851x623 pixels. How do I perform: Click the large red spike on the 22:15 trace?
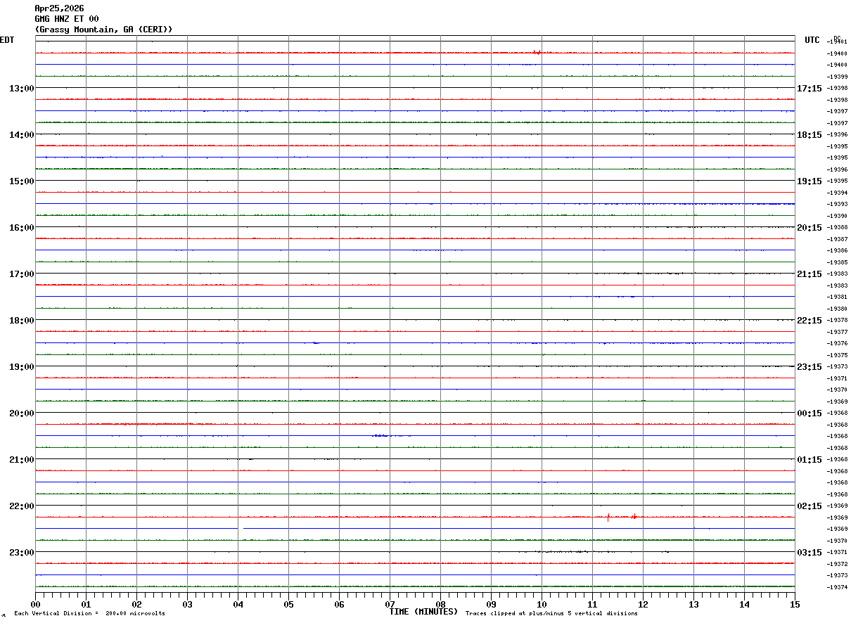(x=608, y=518)
